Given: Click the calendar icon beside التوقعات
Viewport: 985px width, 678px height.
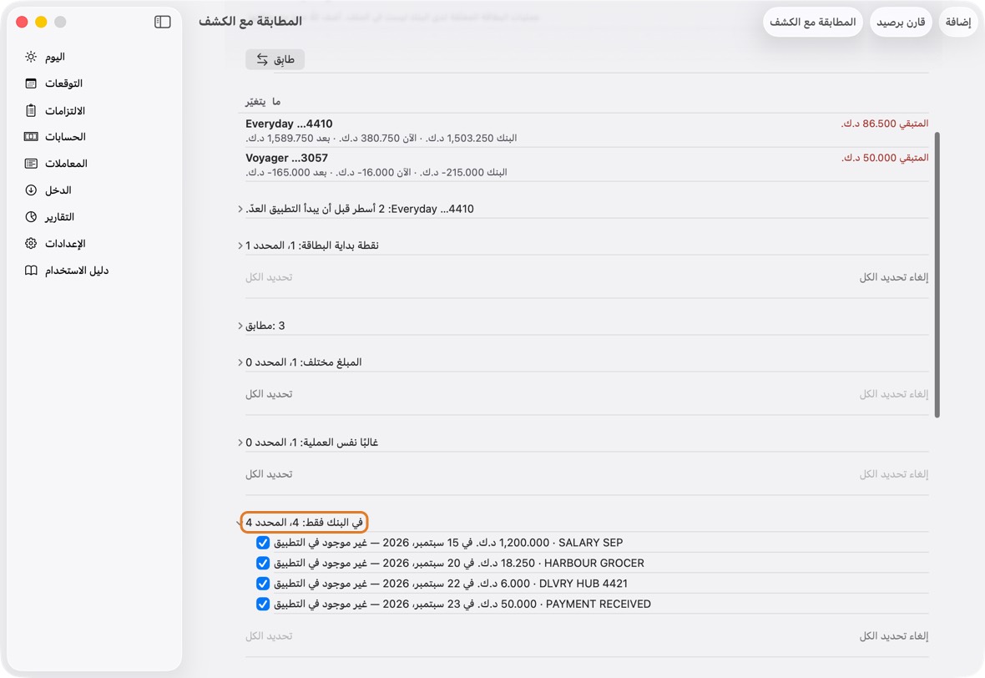Looking at the screenshot, I should coord(31,83).
